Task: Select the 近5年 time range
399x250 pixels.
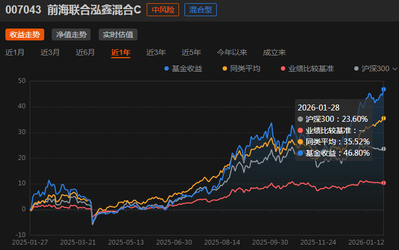Action: pos(191,52)
